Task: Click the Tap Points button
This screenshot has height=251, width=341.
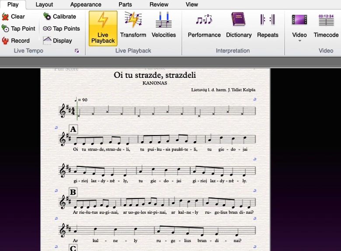Action: coord(61,28)
